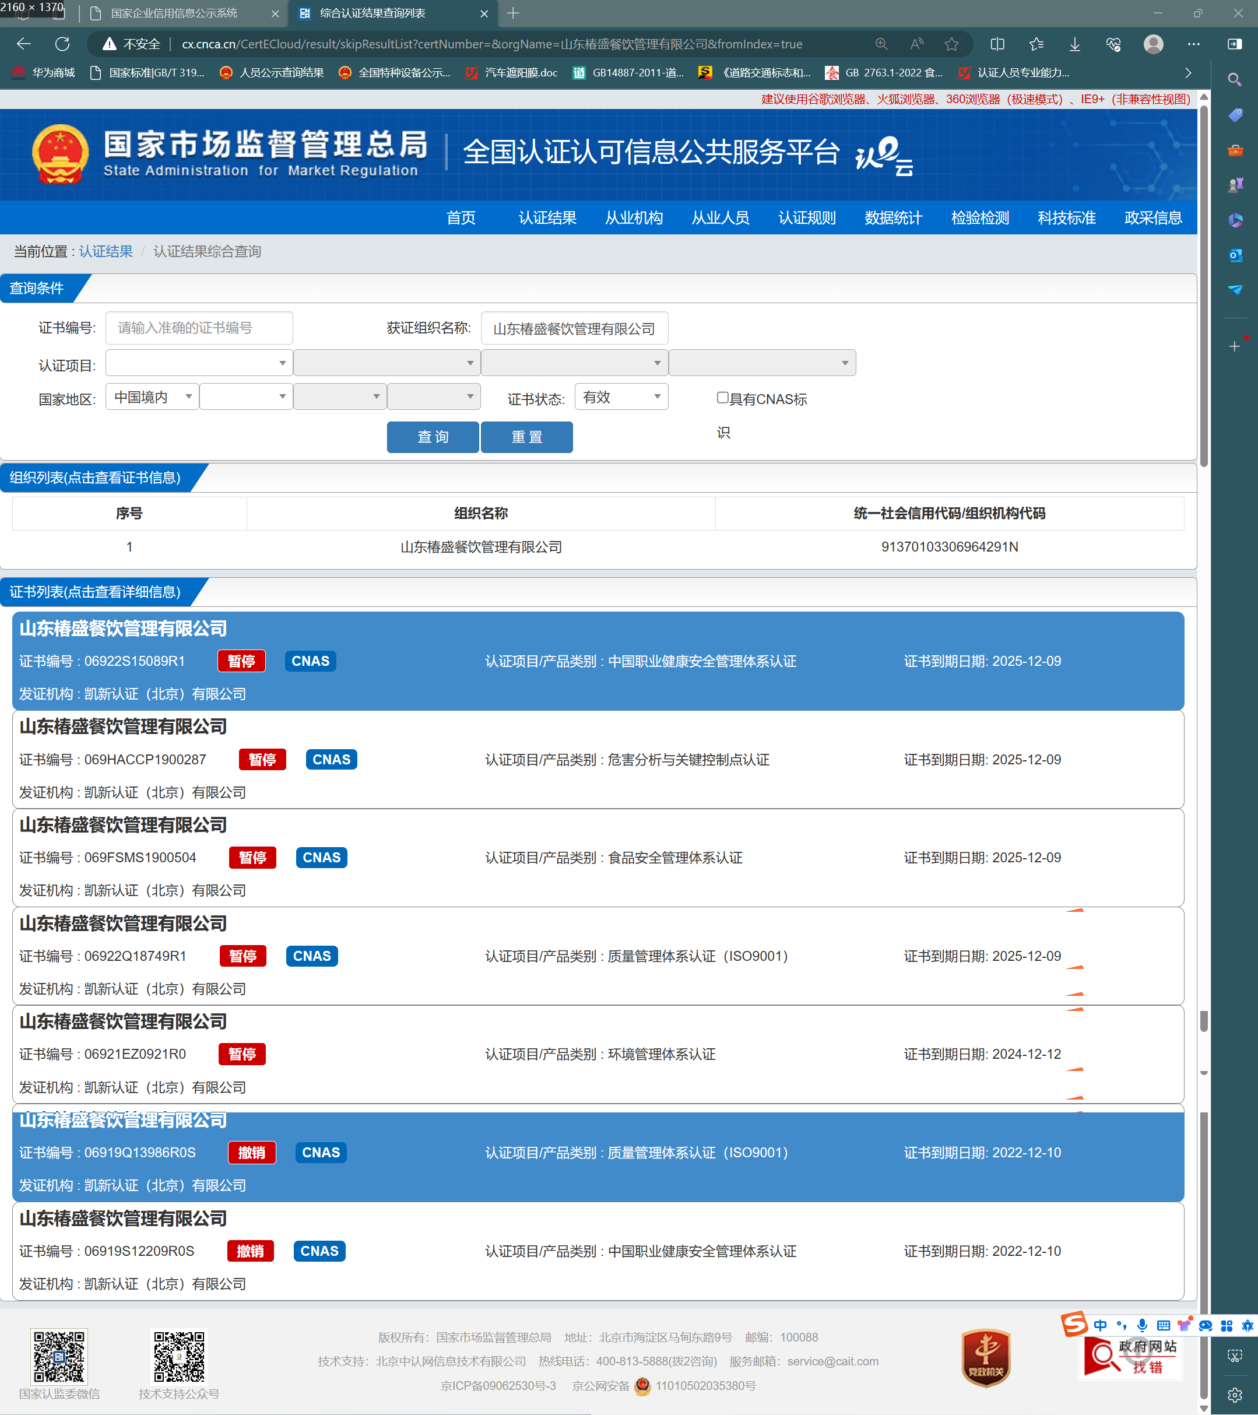Open the fourth 认证项目 dropdown

point(761,363)
